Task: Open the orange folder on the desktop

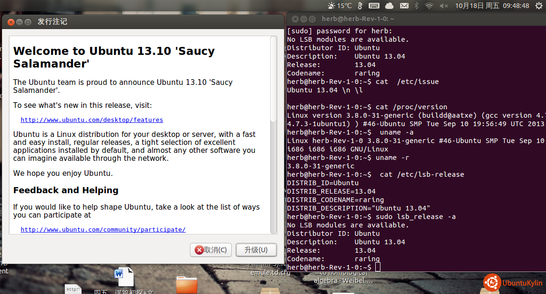Action: 187,284
